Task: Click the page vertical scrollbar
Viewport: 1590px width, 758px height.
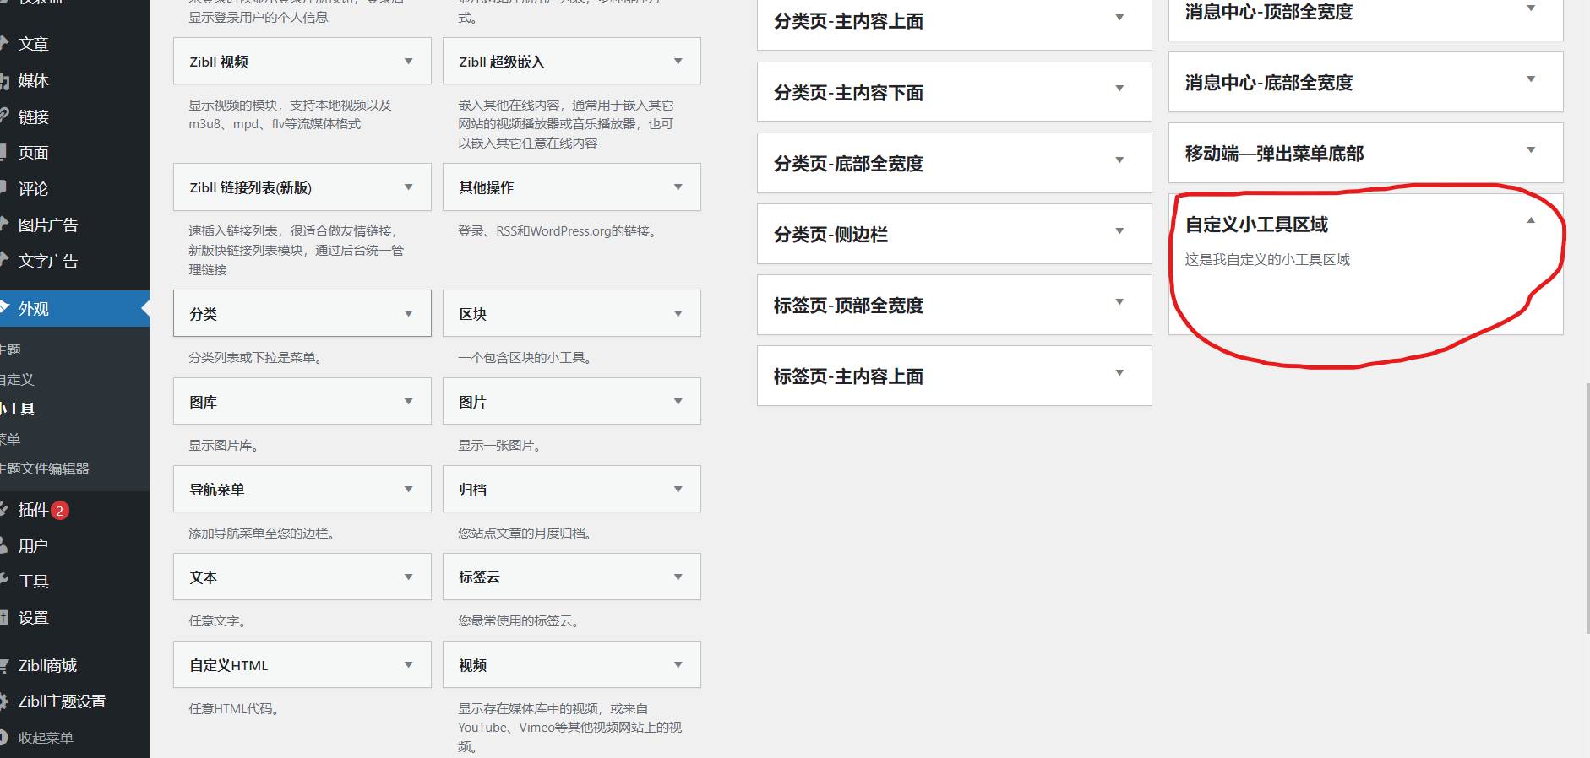Action: point(1586,506)
